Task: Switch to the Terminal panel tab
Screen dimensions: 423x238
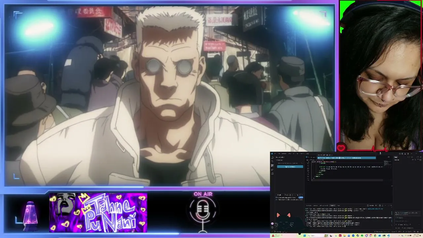Action: coord(333,205)
